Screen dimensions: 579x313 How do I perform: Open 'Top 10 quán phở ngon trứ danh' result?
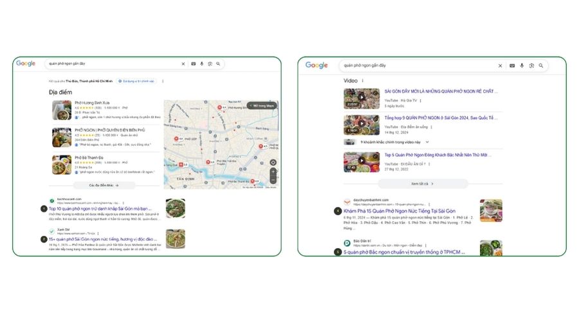(x=100, y=208)
